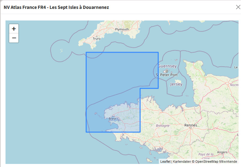Click the Isles of Scilly west of Cornwall
This screenshot has height=167, width=241.
click(62, 50)
